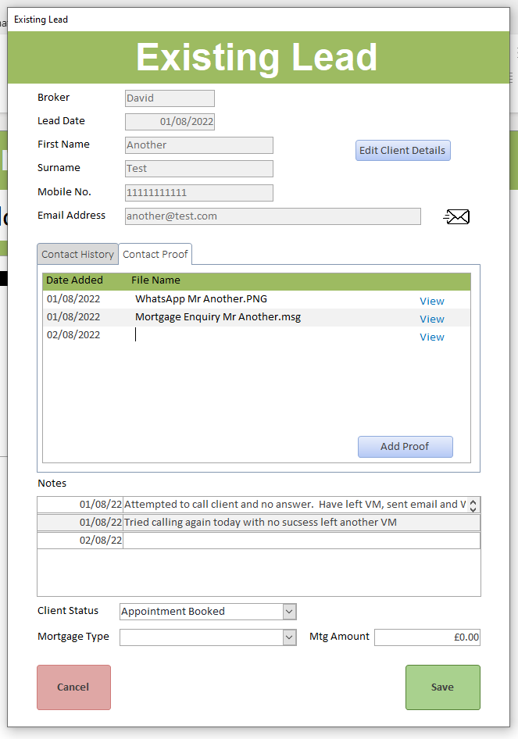Open the Edit Client Details button
Viewport: 518px width, 739px height.
click(402, 150)
